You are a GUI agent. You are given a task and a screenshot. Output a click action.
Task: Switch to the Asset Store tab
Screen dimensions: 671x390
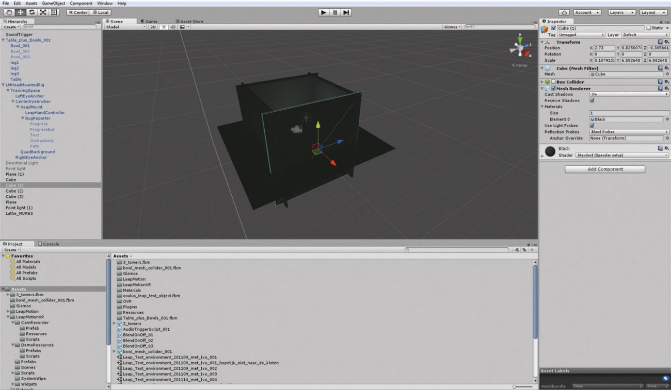click(x=189, y=21)
